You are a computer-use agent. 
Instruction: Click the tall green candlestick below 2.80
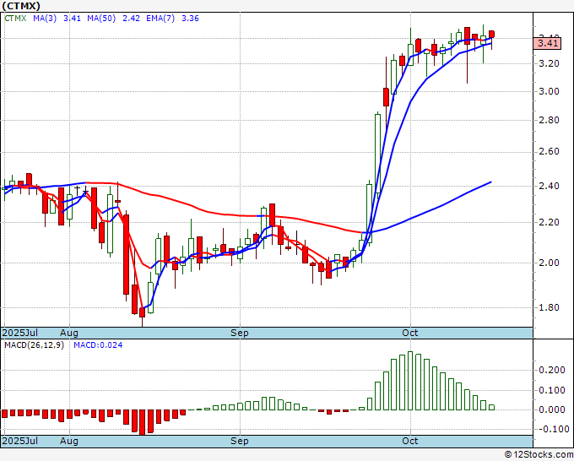pyautogui.click(x=378, y=155)
